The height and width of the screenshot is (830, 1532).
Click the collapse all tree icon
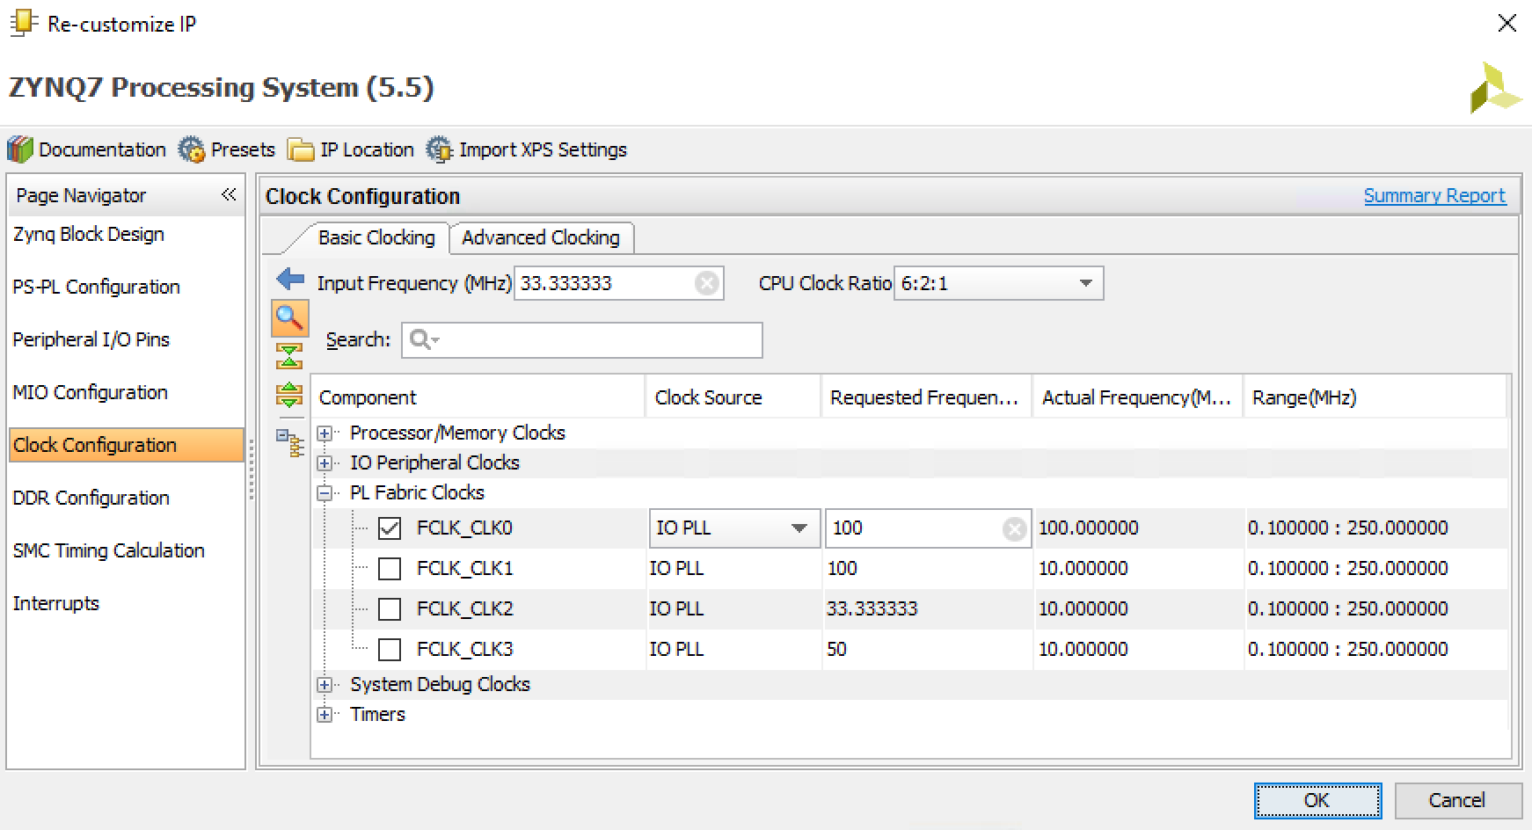coord(289,356)
